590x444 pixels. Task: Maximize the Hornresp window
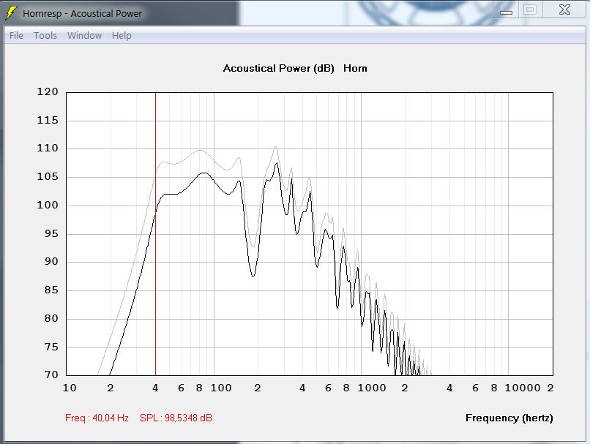click(530, 10)
